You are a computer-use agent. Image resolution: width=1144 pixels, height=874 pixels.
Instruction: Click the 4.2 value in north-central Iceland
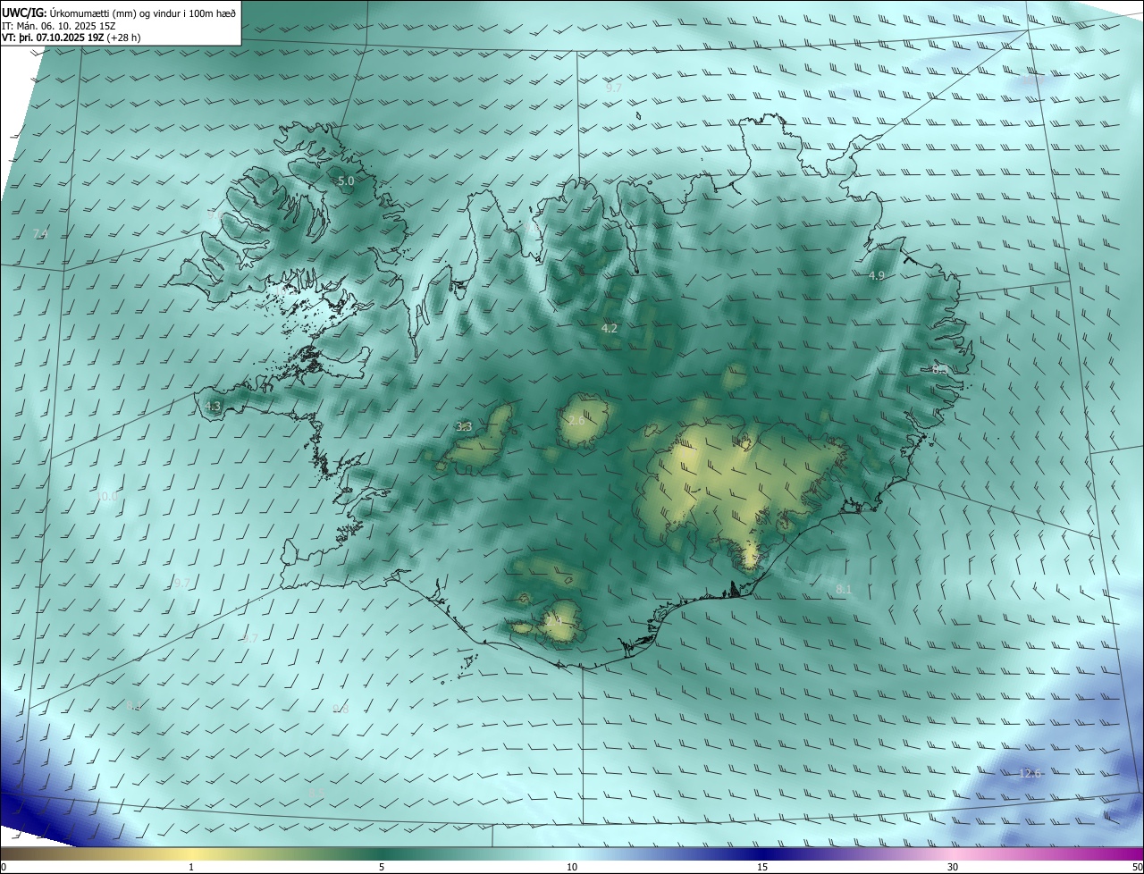tap(610, 329)
